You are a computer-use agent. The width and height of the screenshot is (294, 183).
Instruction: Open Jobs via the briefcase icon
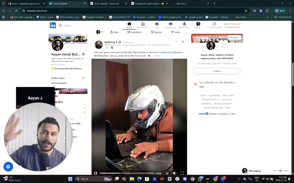157,24
